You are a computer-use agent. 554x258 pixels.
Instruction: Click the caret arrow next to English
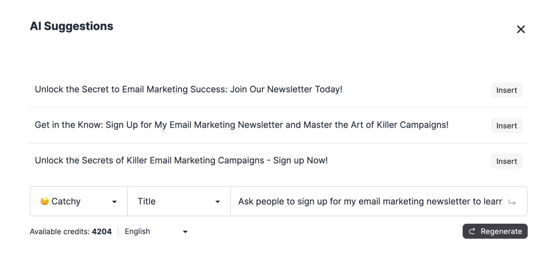point(185,232)
